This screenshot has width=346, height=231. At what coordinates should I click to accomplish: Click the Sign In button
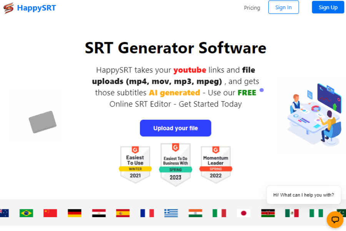(283, 7)
